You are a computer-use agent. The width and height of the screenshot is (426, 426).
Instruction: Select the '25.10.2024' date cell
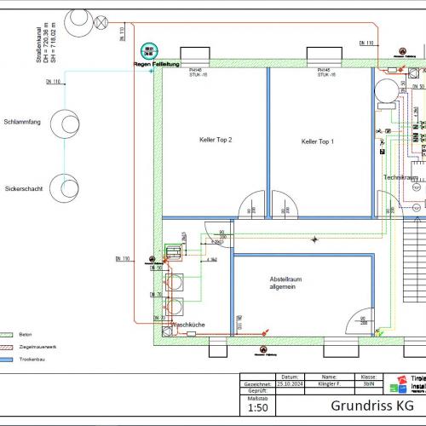tap(290, 384)
